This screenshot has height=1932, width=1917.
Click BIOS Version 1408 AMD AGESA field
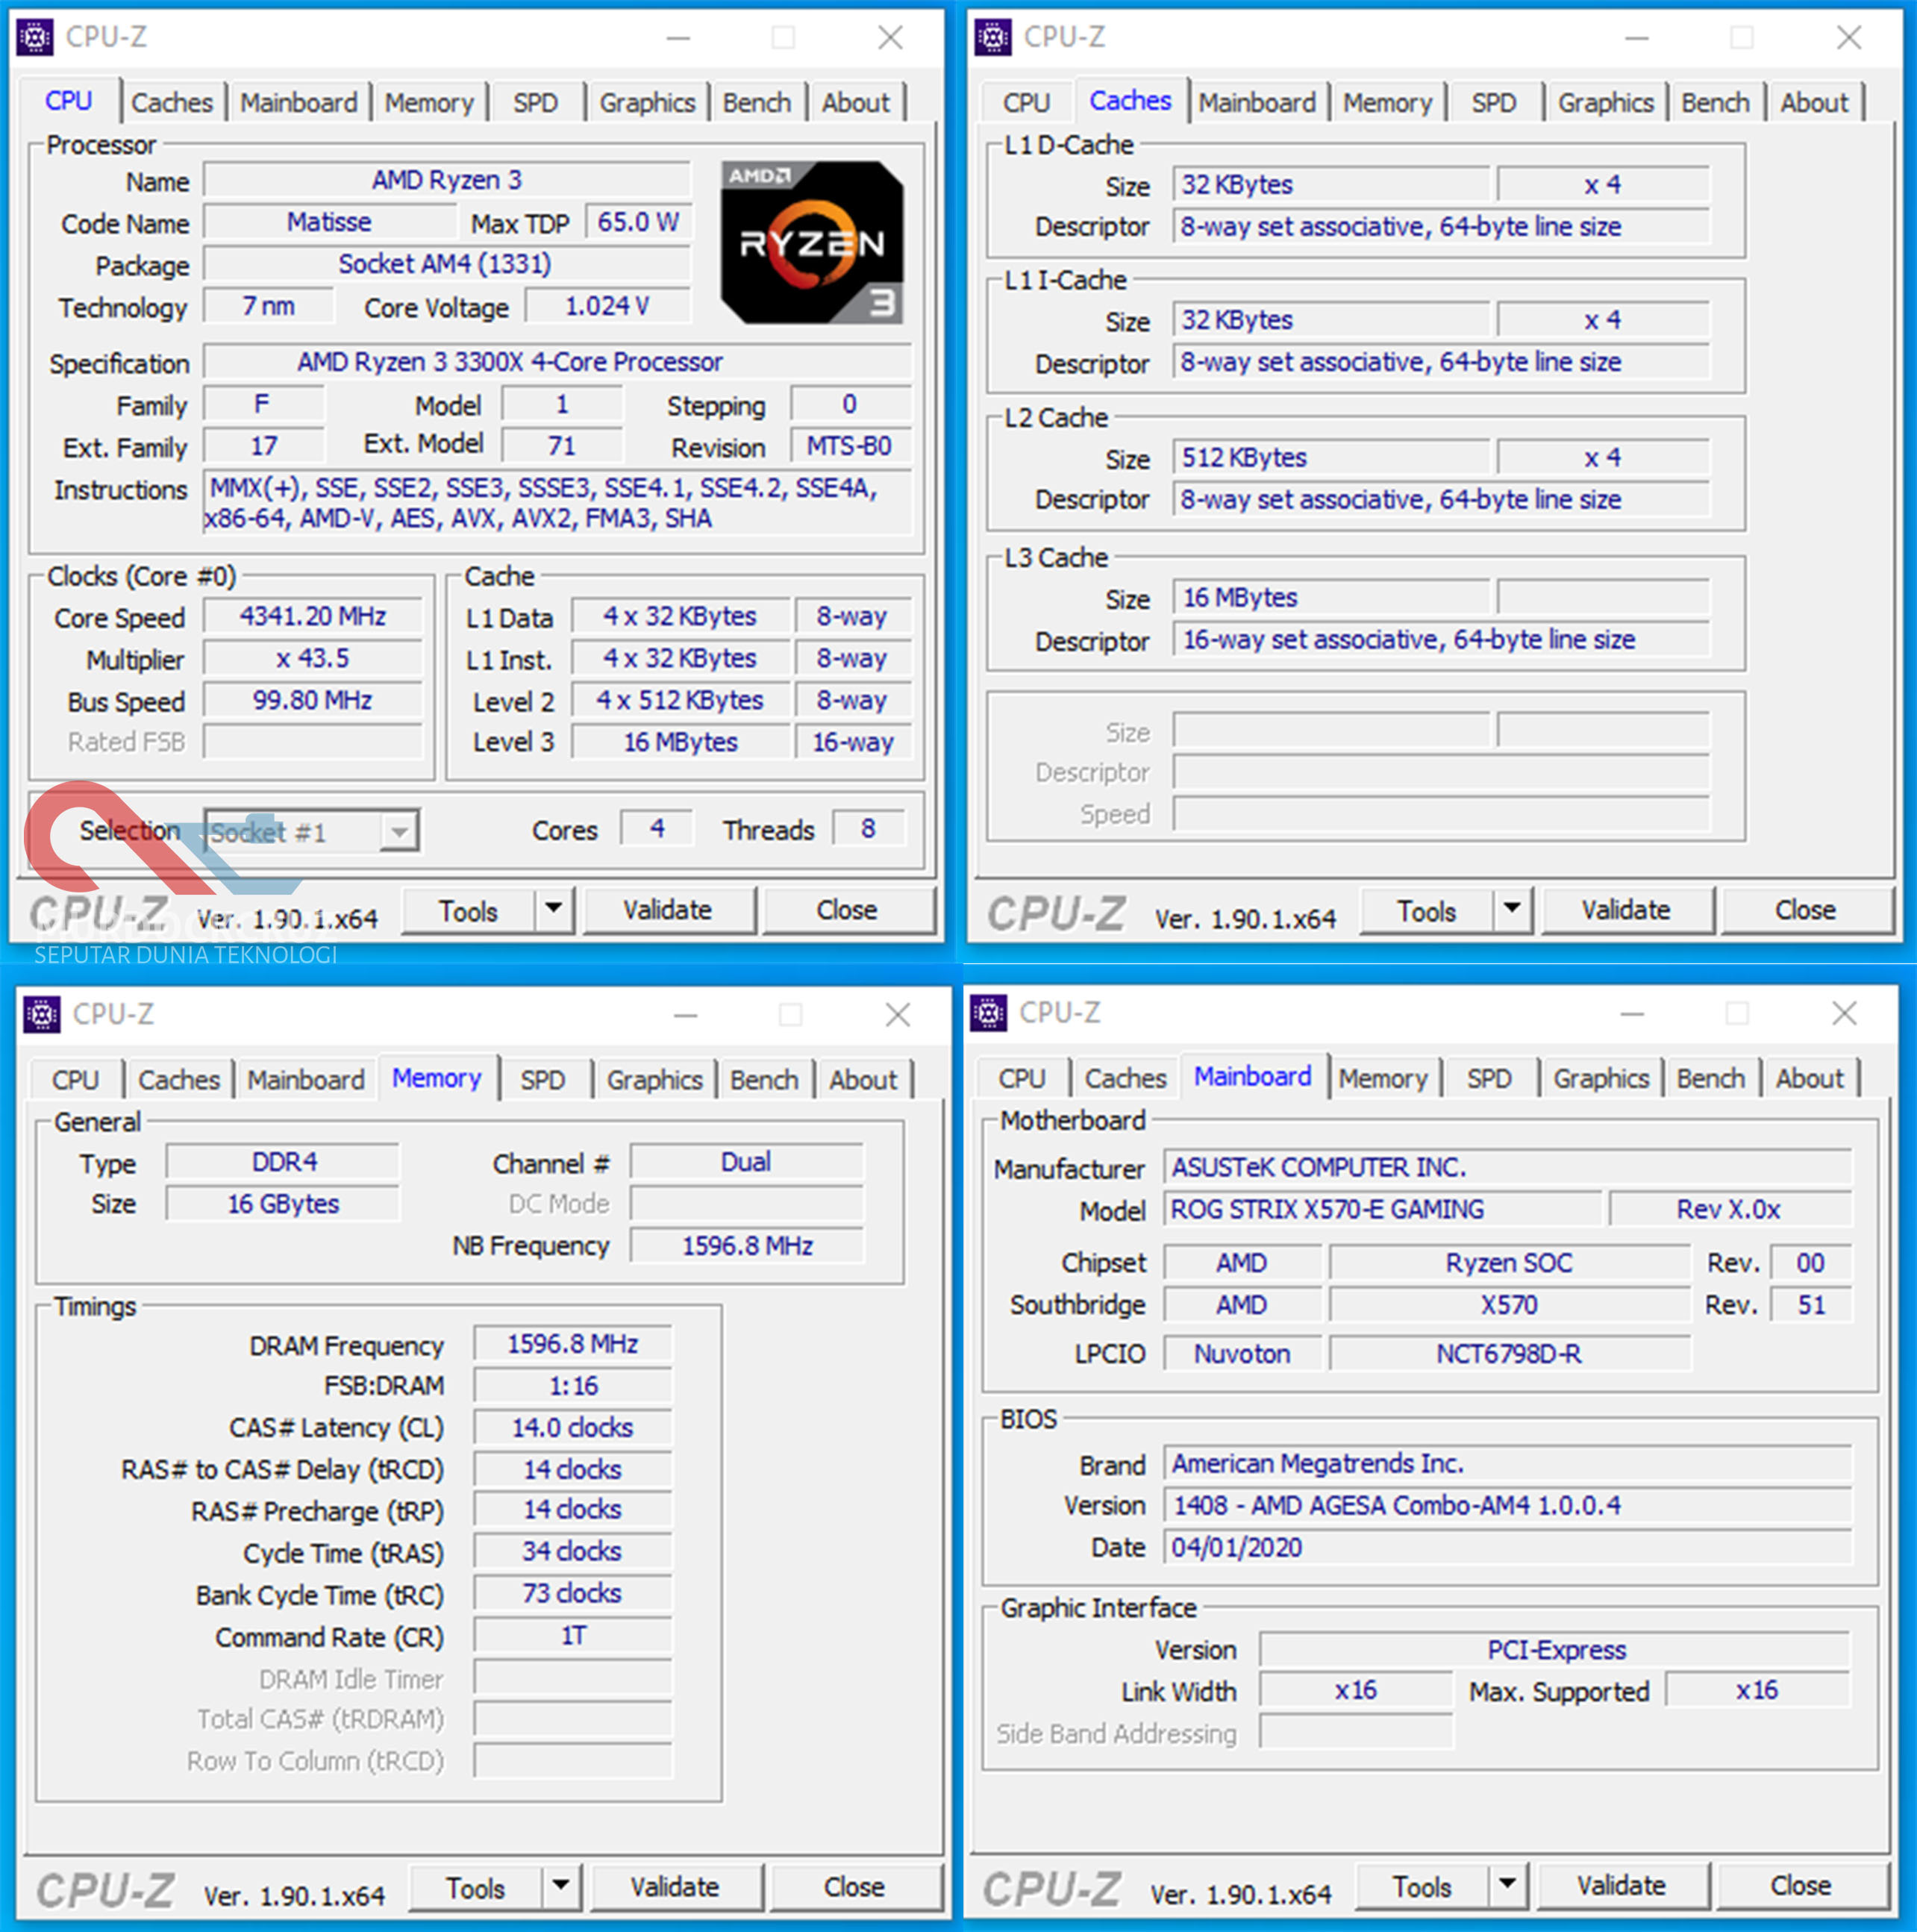click(x=1508, y=1506)
